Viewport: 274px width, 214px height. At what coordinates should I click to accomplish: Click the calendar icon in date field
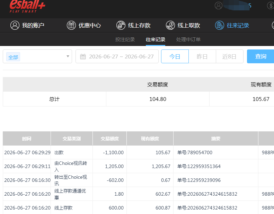tap(83, 56)
